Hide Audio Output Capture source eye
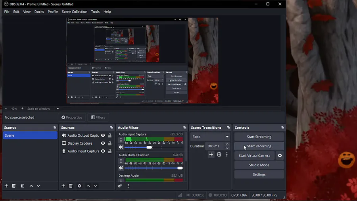This screenshot has width=357, height=201. click(103, 135)
